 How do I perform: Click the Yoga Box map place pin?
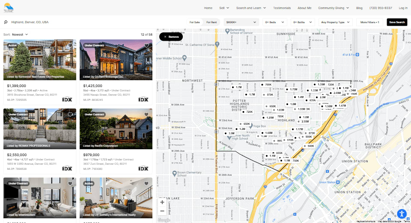point(250,126)
